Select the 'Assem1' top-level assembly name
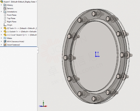The image size is (140, 111). (x=7, y=2)
